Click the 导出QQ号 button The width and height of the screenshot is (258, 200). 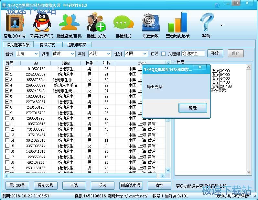[x=17, y=185]
